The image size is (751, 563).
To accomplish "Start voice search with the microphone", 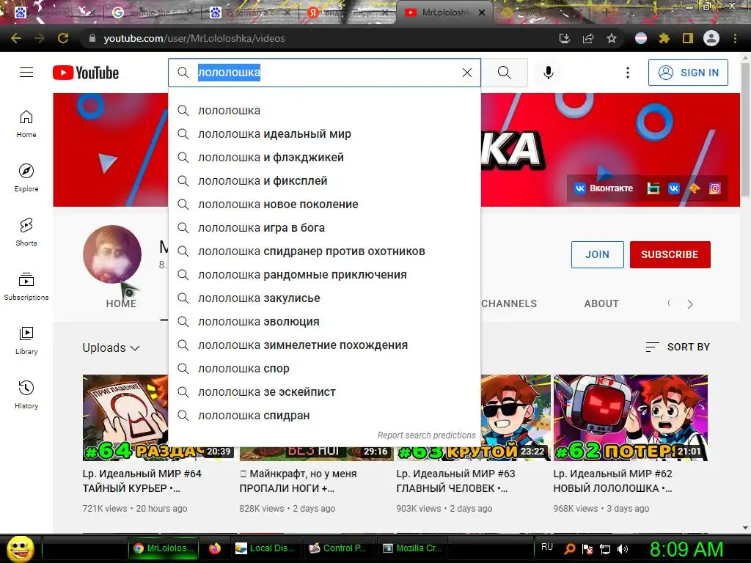I will coord(549,73).
